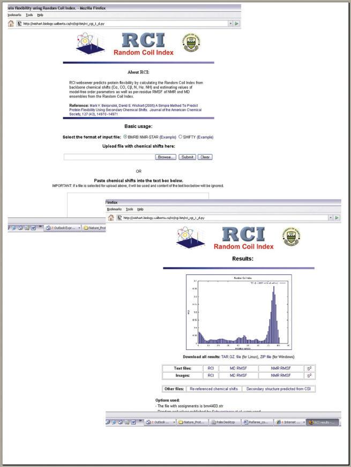Click University of Alberta crest on results page

pos(290,237)
